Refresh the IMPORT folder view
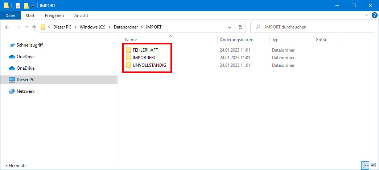The image size is (379, 170). [x=240, y=27]
